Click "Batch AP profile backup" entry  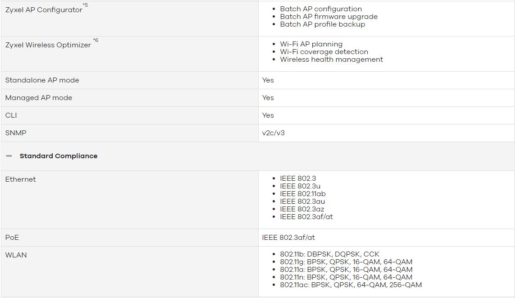pos(323,24)
